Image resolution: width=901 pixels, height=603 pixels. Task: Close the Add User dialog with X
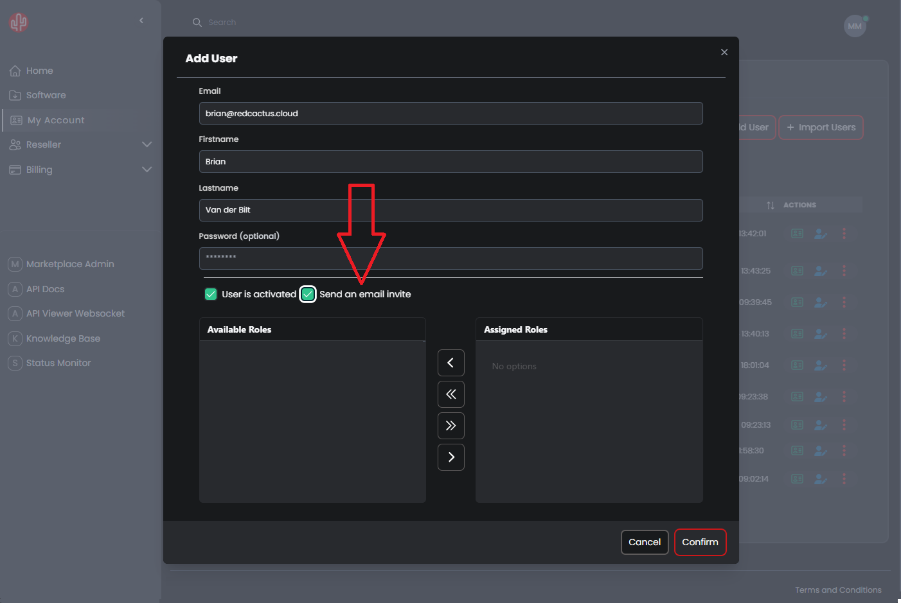coord(724,52)
